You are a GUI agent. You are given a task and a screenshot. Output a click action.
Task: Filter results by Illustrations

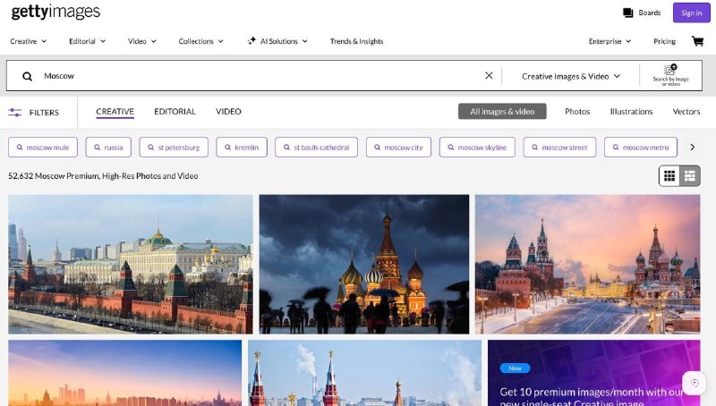pos(631,111)
